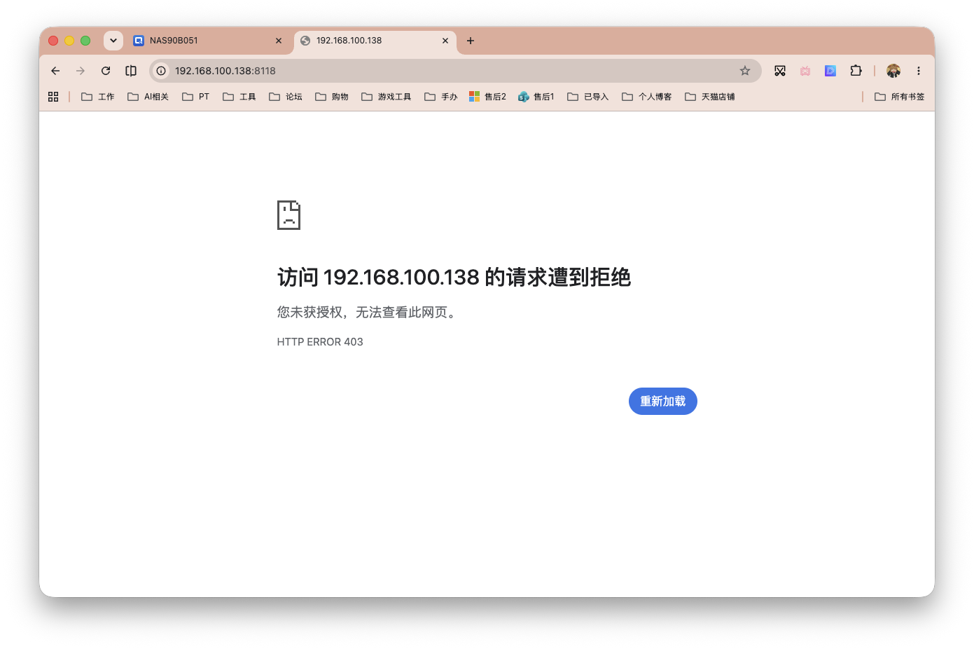Click the back navigation arrow
Screen dimensions: 974x649
[55, 71]
